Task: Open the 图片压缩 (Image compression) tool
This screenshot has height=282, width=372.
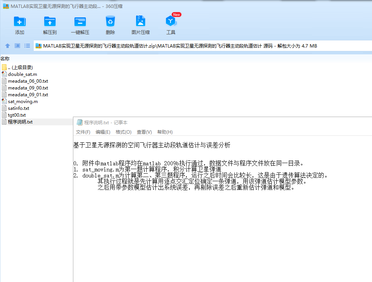Action: [141, 21]
